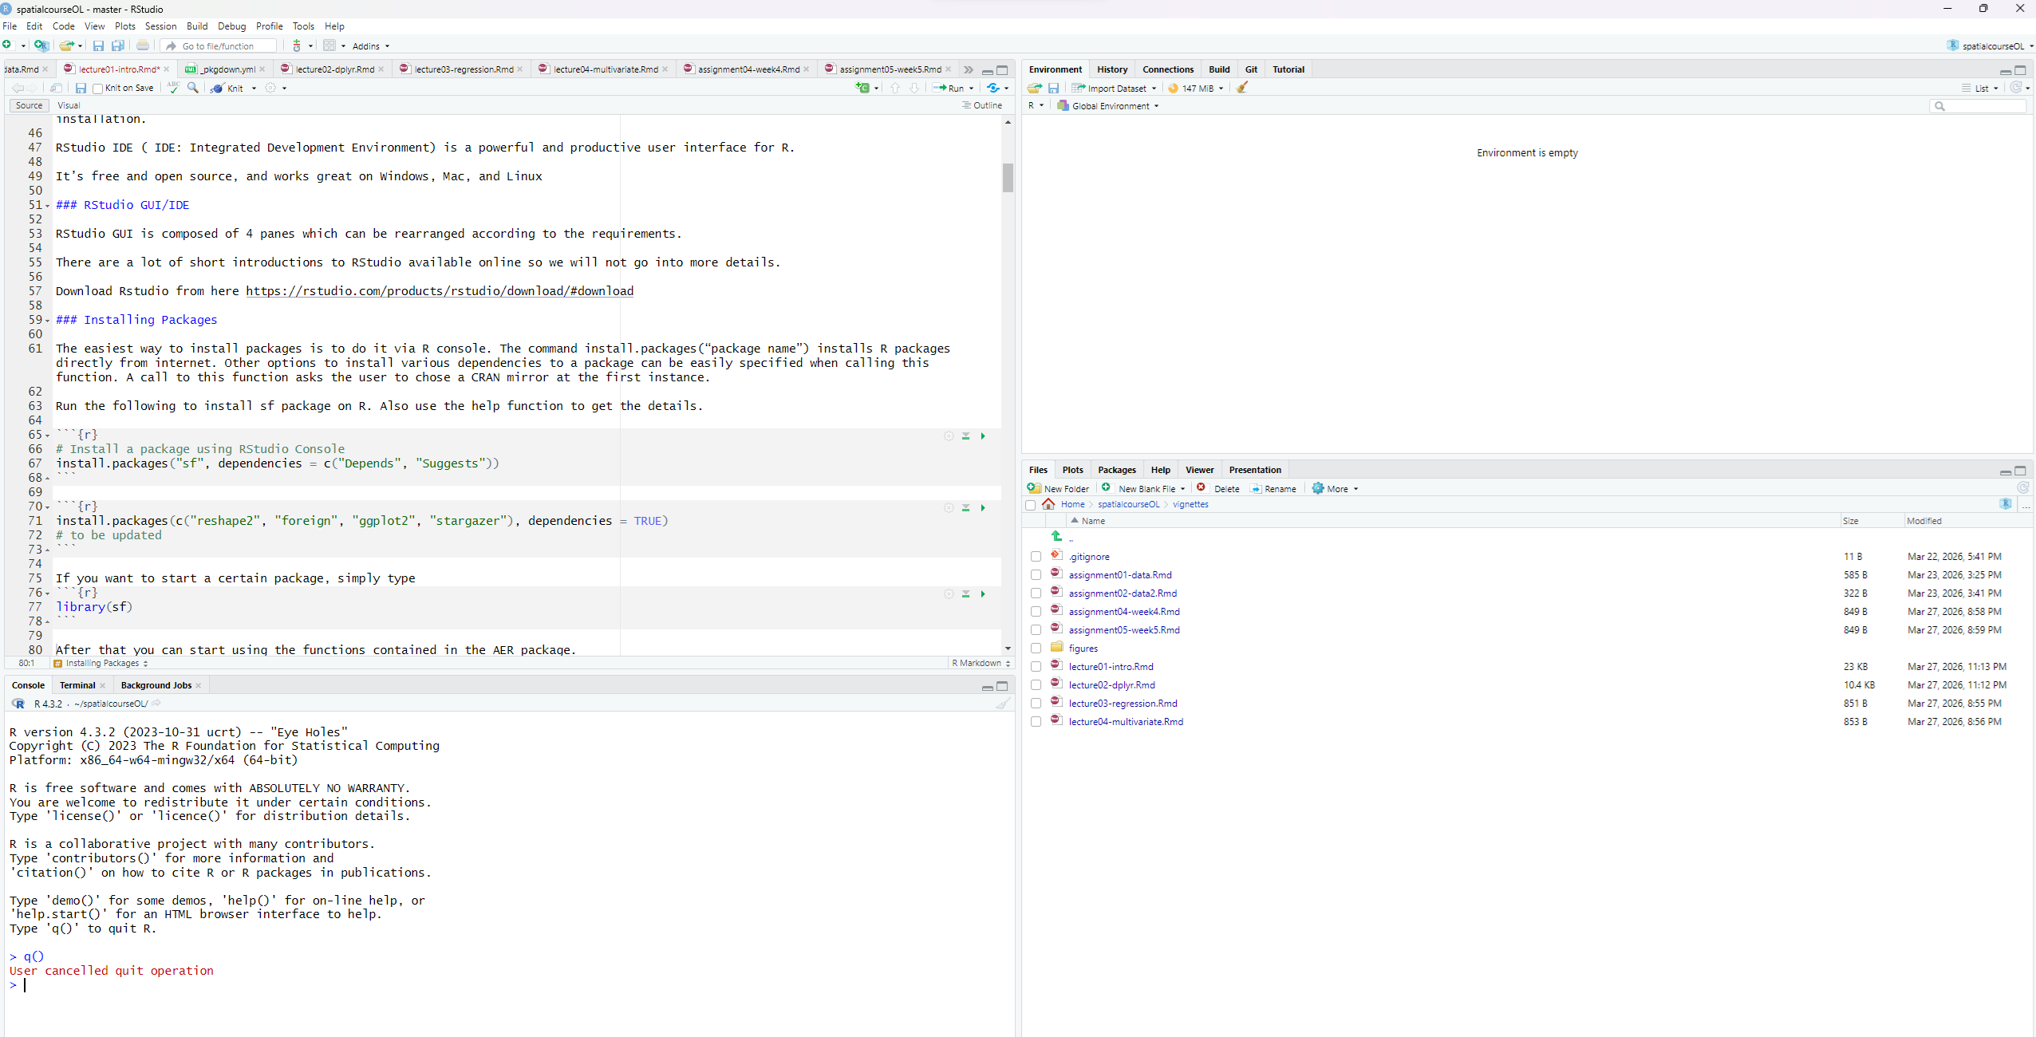Select the figures folder checkbox

pyautogui.click(x=1036, y=649)
